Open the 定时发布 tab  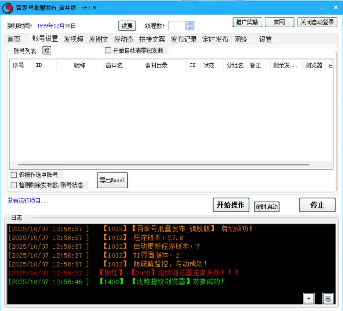tap(215, 39)
